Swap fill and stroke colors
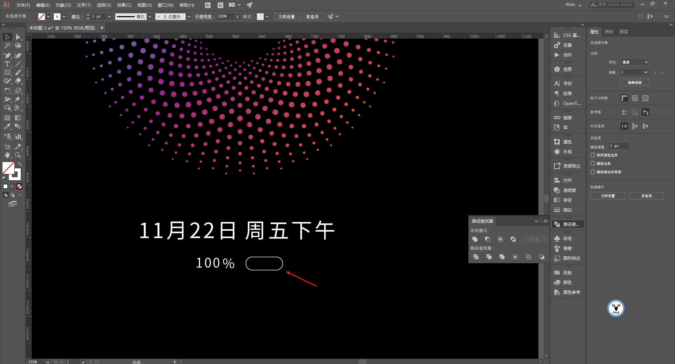675x364 pixels. point(20,164)
